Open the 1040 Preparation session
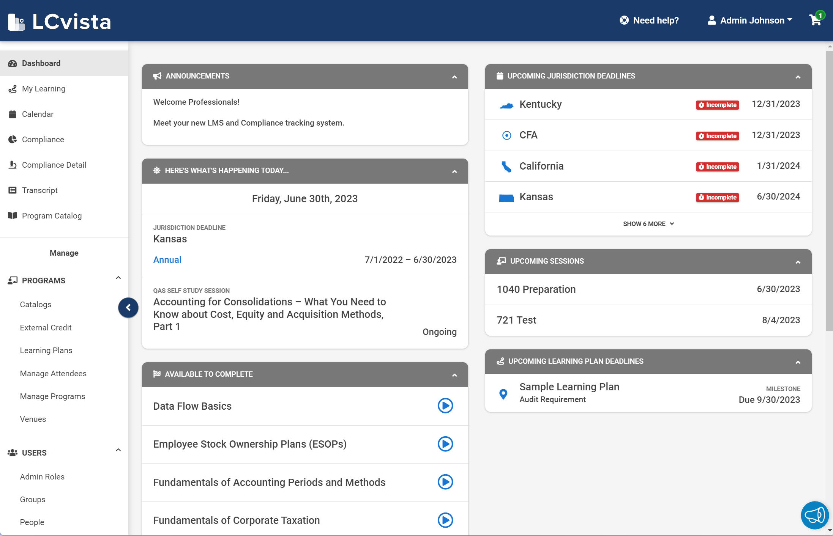The image size is (833, 536). 648,289
